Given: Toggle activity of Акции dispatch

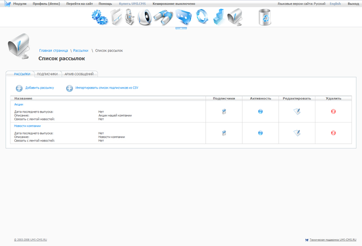Looking at the screenshot, I should (261, 111).
